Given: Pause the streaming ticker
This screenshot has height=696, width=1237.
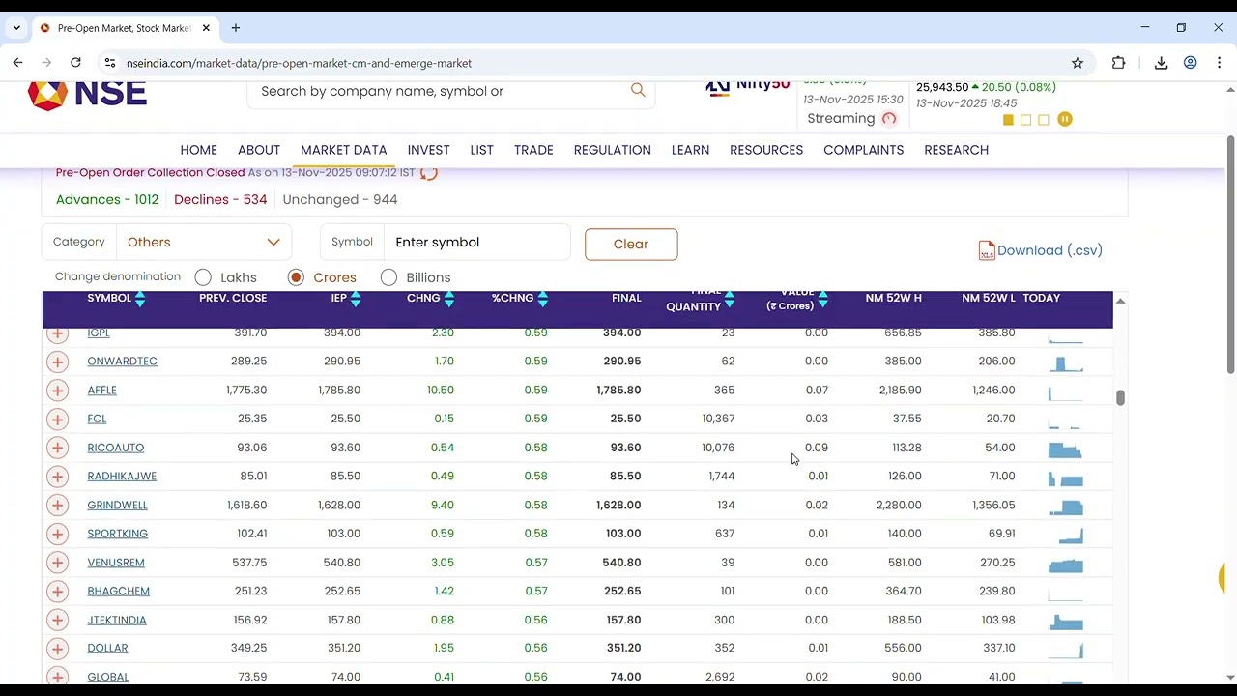Looking at the screenshot, I should click(x=1065, y=119).
